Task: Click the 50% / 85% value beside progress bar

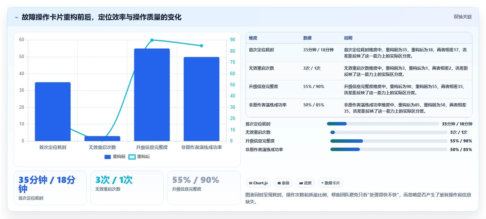Action: 461,150
